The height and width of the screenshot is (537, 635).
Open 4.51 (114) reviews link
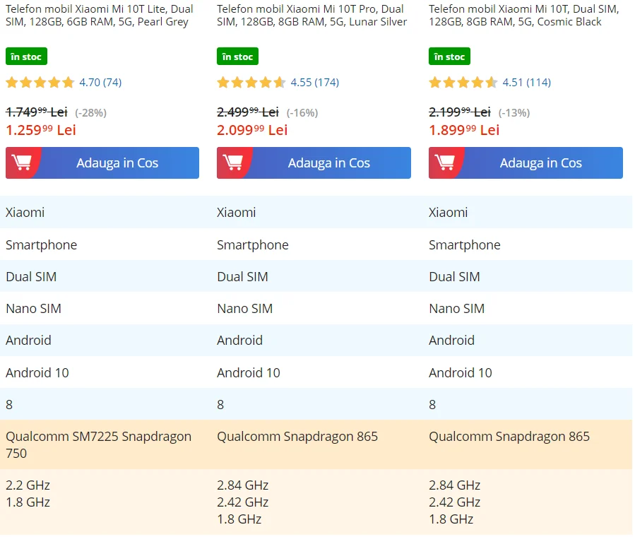(526, 83)
